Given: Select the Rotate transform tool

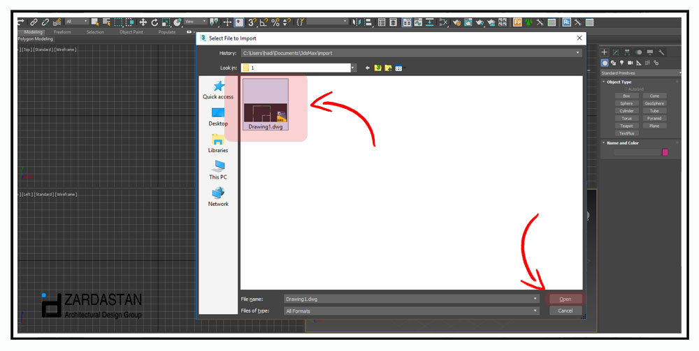Looking at the screenshot, I should click(154, 22).
